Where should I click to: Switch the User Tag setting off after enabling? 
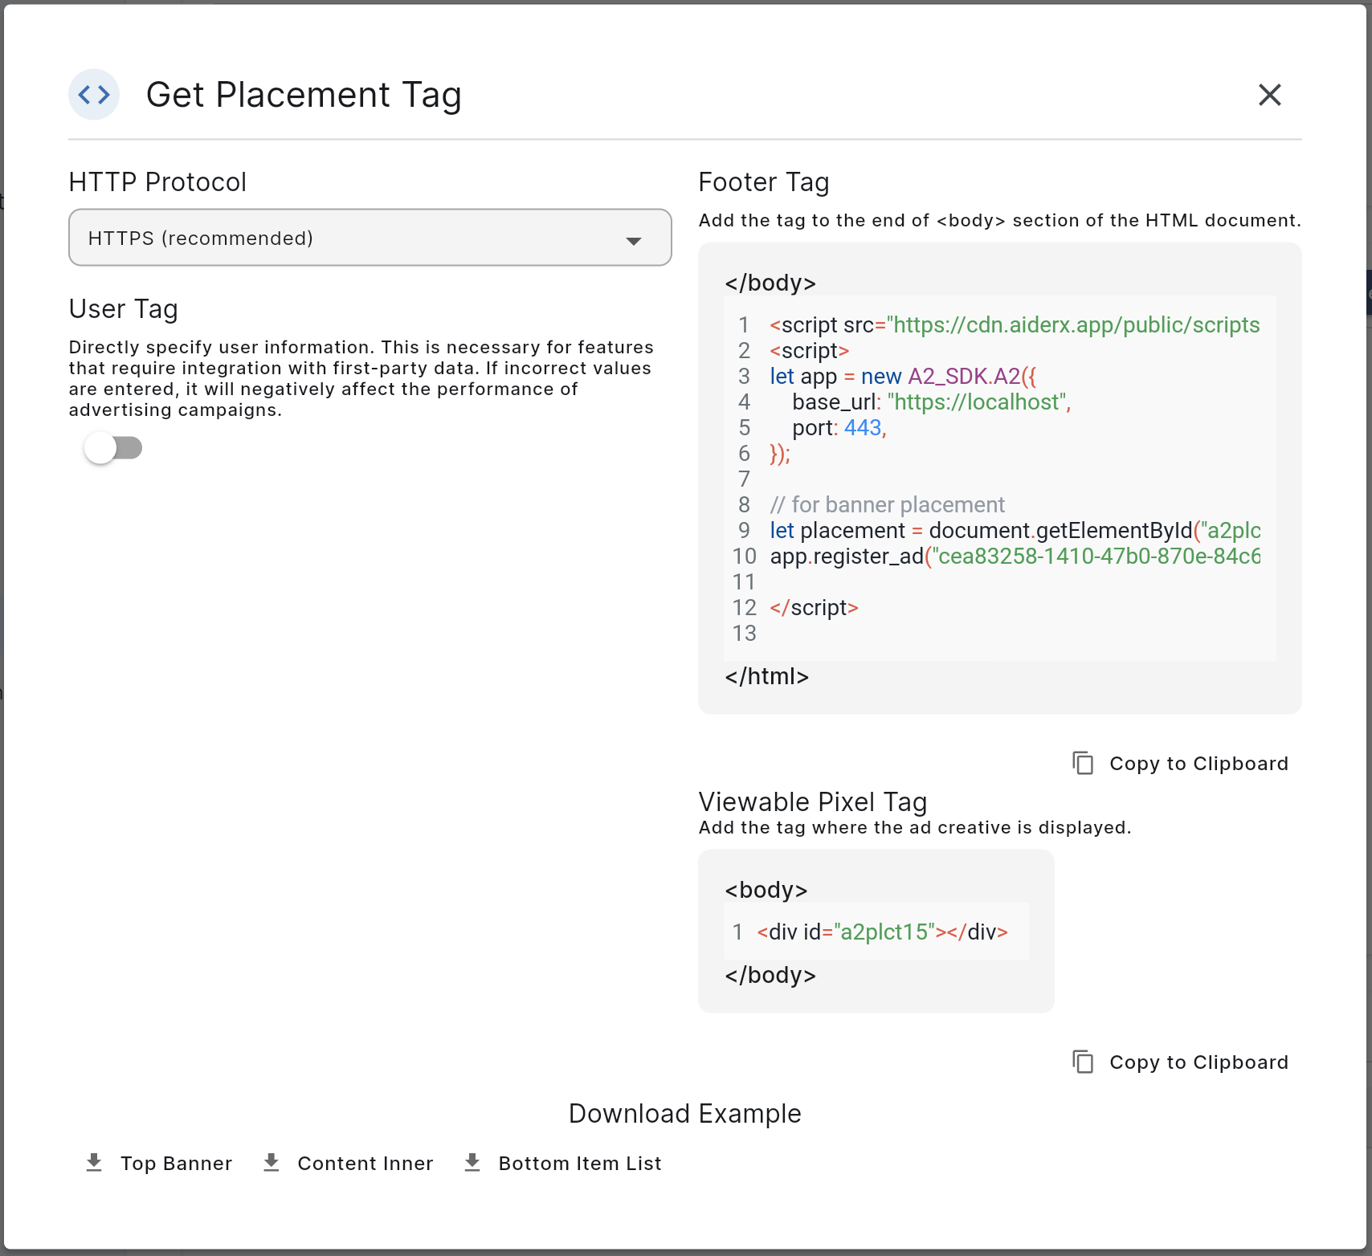point(113,448)
